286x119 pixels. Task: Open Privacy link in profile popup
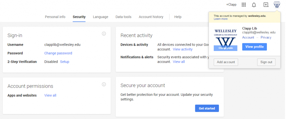[266, 38]
